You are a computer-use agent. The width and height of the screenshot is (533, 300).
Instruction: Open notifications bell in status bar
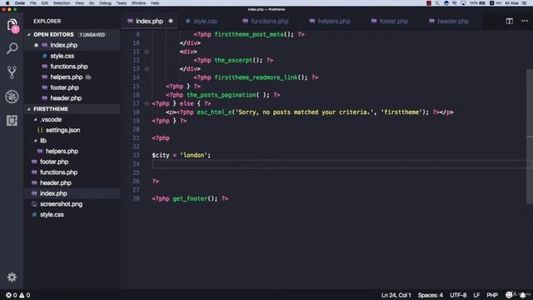[523, 295]
